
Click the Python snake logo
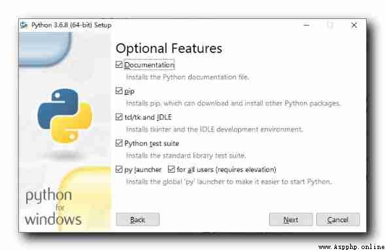coord(65,116)
